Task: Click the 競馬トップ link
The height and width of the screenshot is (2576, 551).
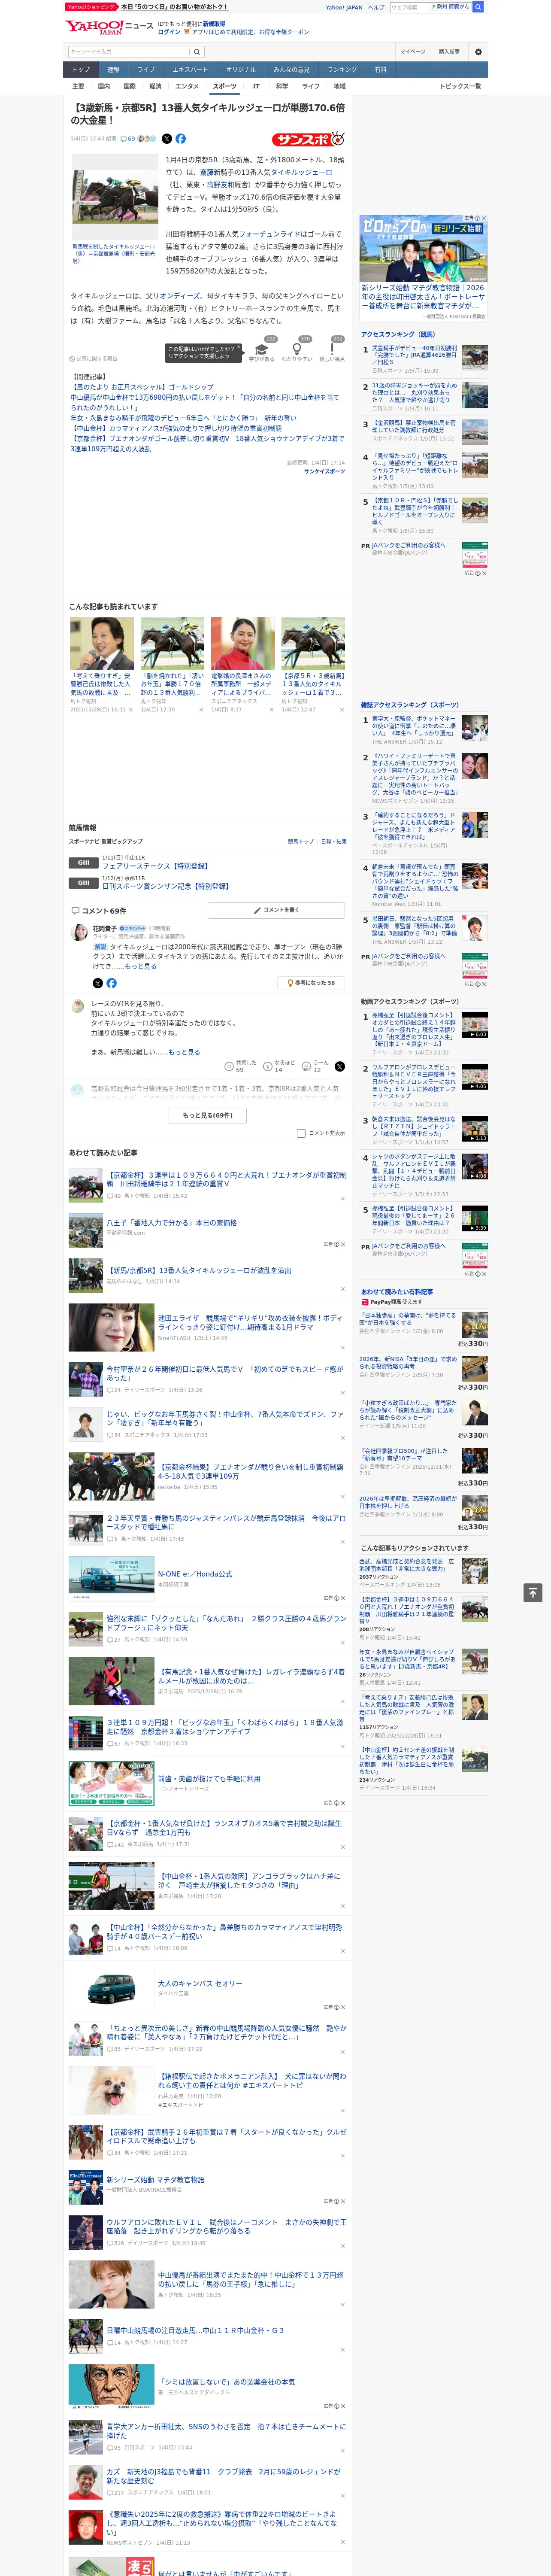Action: pos(301,842)
